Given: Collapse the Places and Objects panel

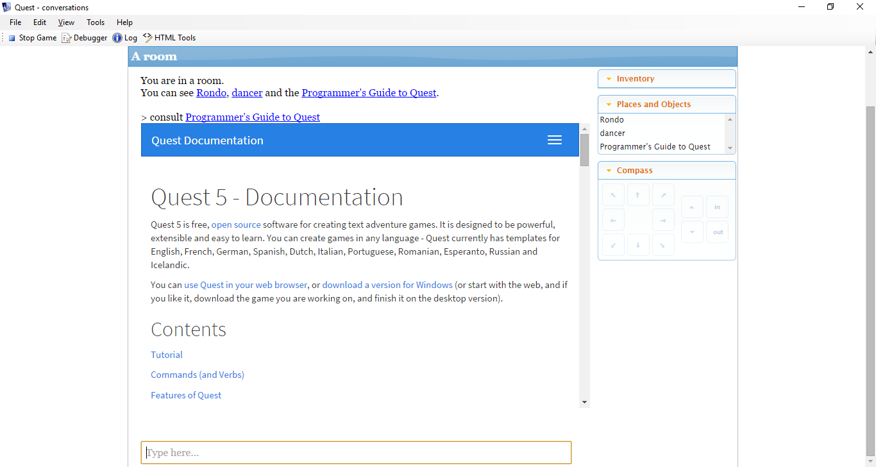Looking at the screenshot, I should click(667, 105).
